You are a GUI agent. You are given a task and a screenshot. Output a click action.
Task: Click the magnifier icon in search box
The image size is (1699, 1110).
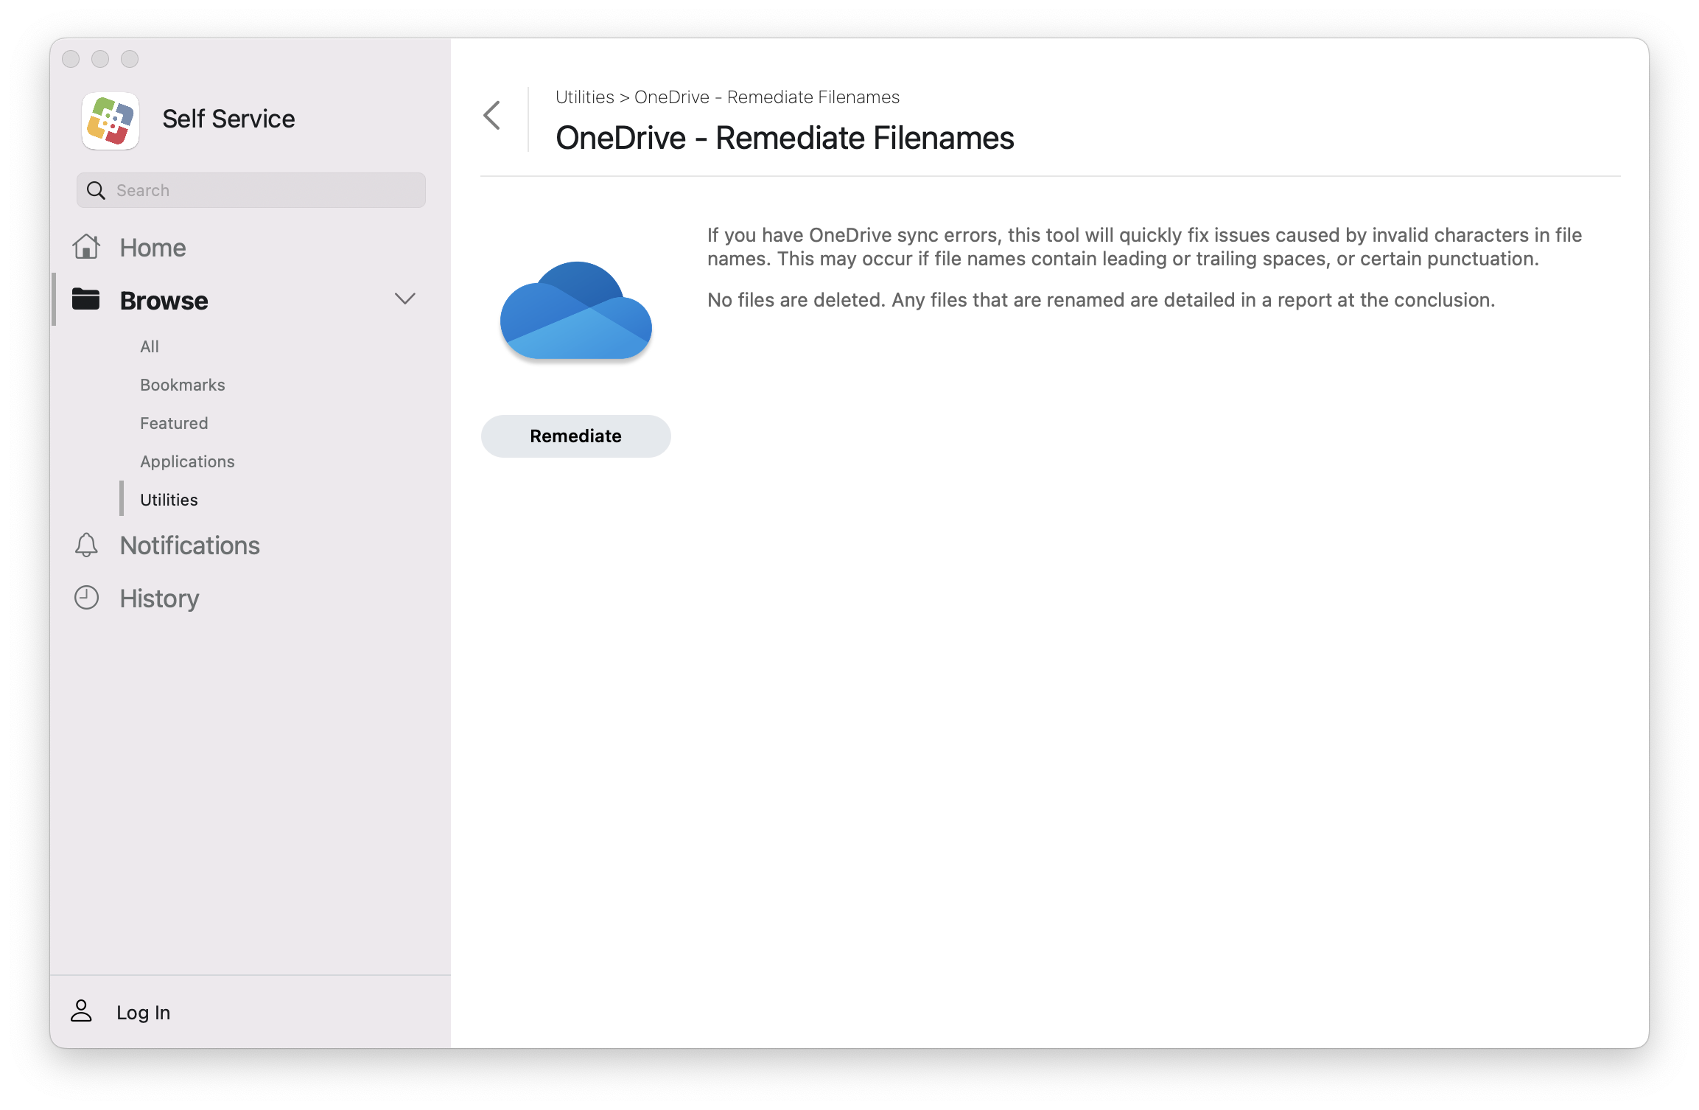click(x=96, y=191)
